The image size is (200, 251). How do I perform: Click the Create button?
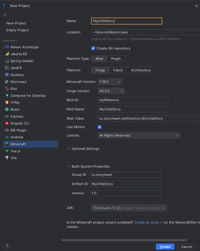(x=165, y=247)
